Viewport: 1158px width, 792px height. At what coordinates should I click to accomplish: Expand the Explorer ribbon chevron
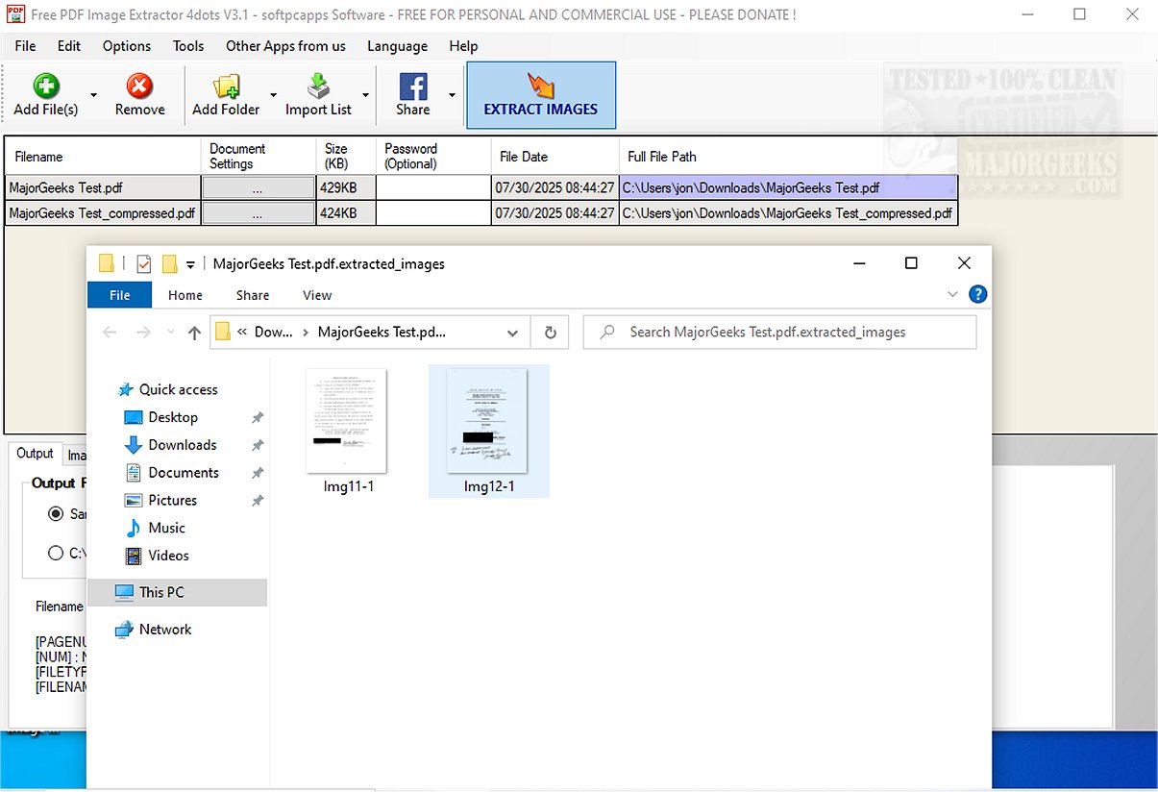click(952, 295)
